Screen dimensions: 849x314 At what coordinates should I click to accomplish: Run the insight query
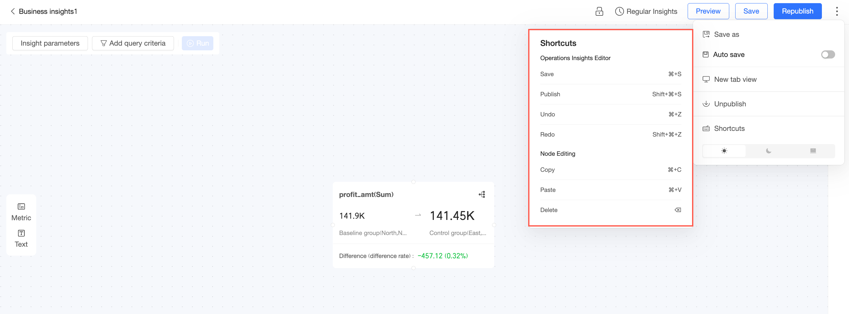198,43
